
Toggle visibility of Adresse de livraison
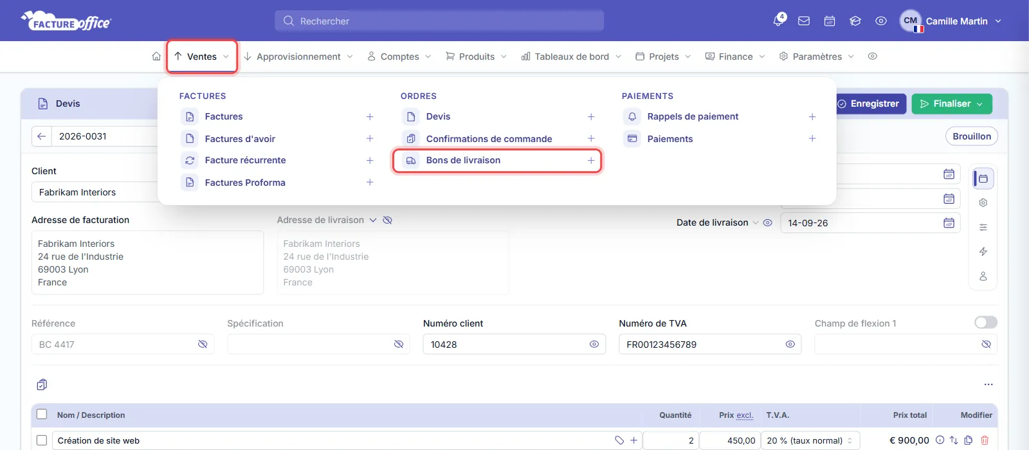(x=387, y=220)
